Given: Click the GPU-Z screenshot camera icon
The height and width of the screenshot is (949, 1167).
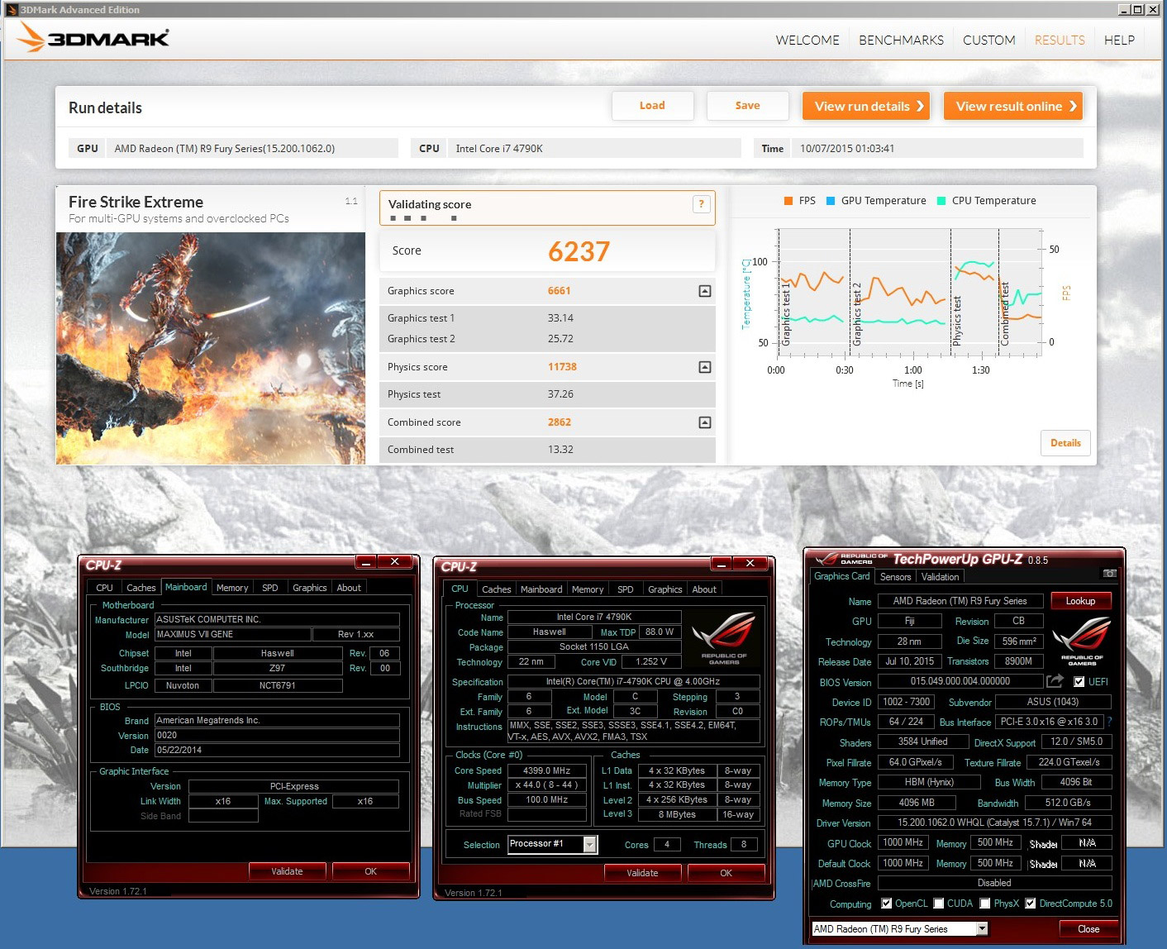Looking at the screenshot, I should [1109, 573].
